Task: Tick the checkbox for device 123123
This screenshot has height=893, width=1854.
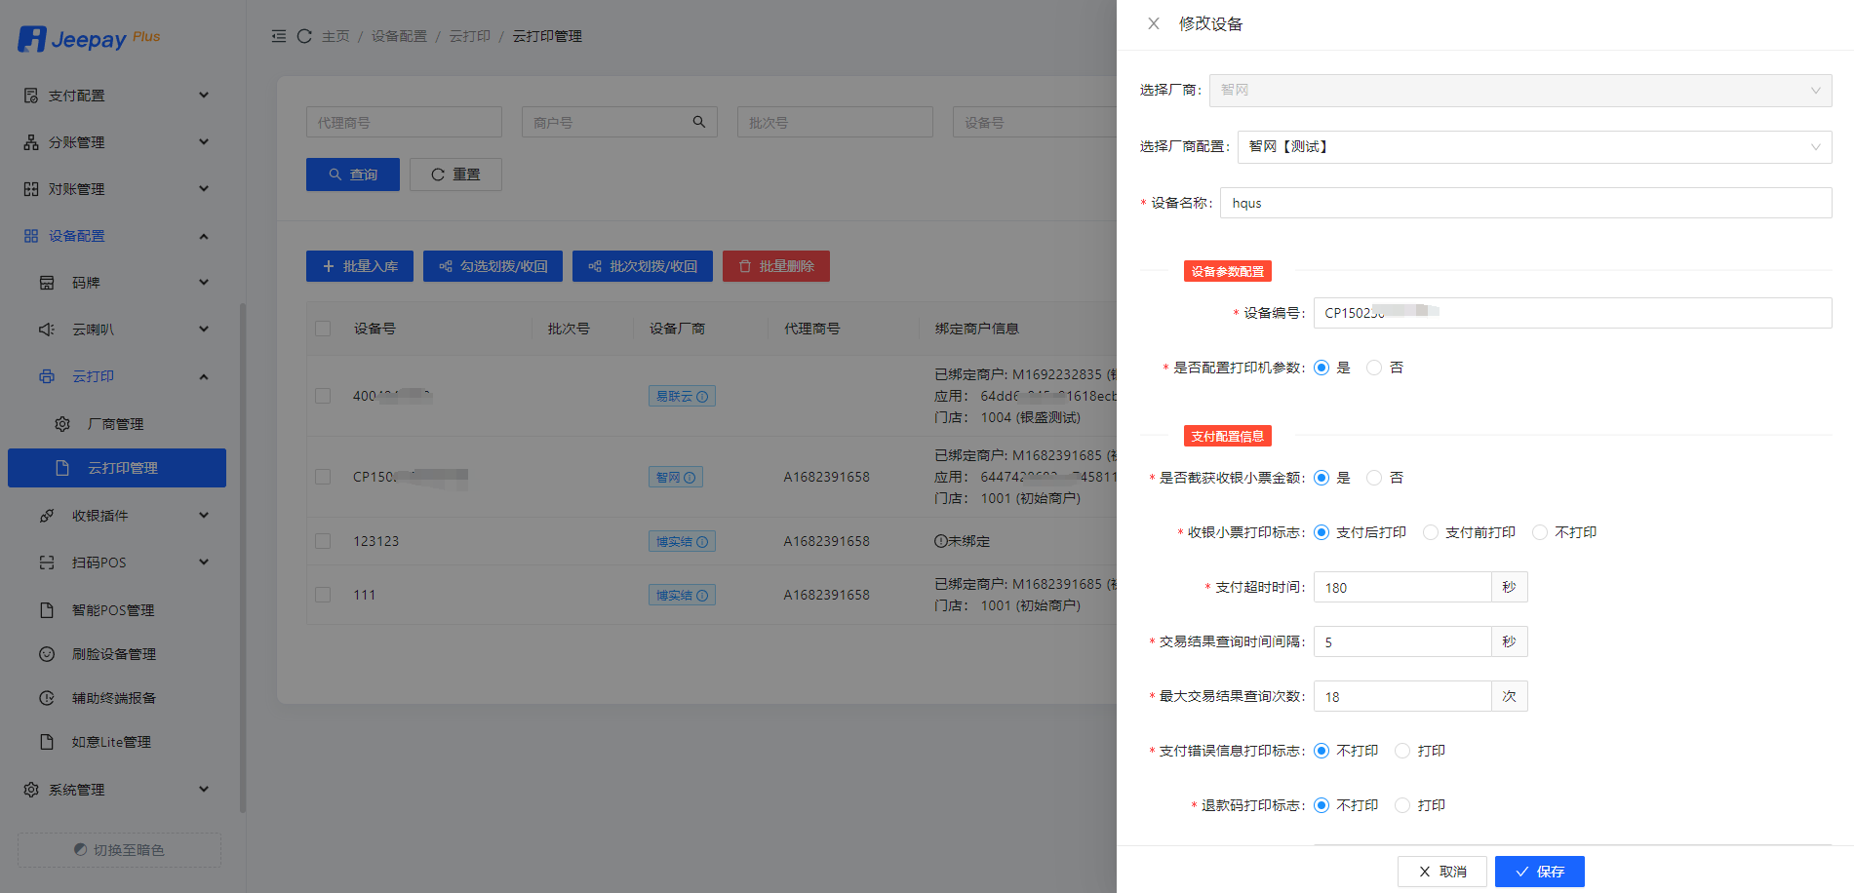Action: point(323,541)
